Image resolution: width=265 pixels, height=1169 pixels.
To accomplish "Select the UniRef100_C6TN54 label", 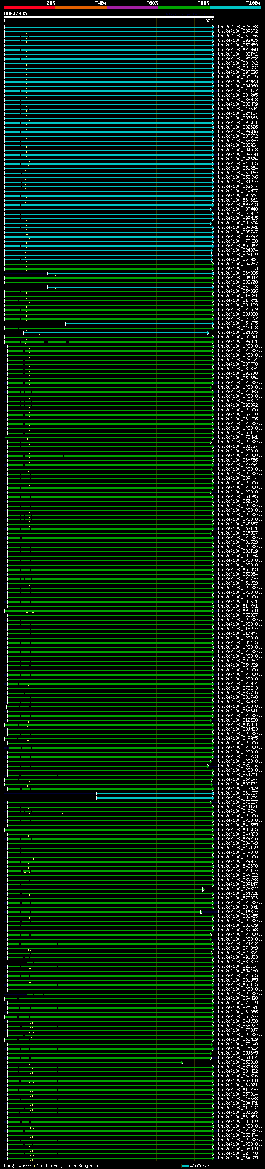I will click(x=238, y=260).
